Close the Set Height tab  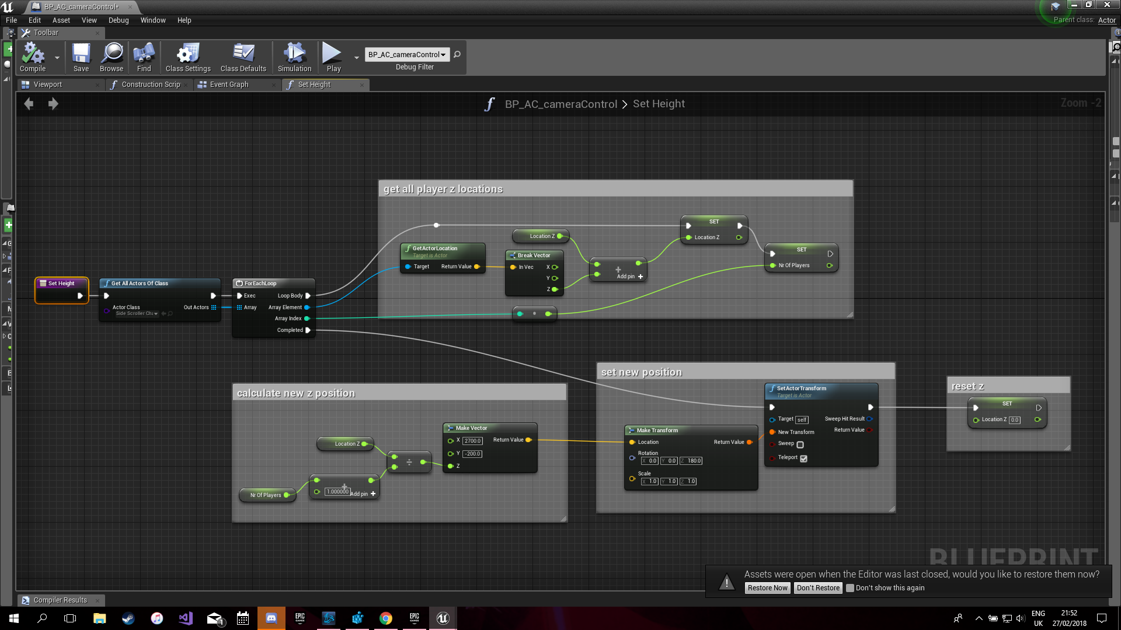[362, 85]
